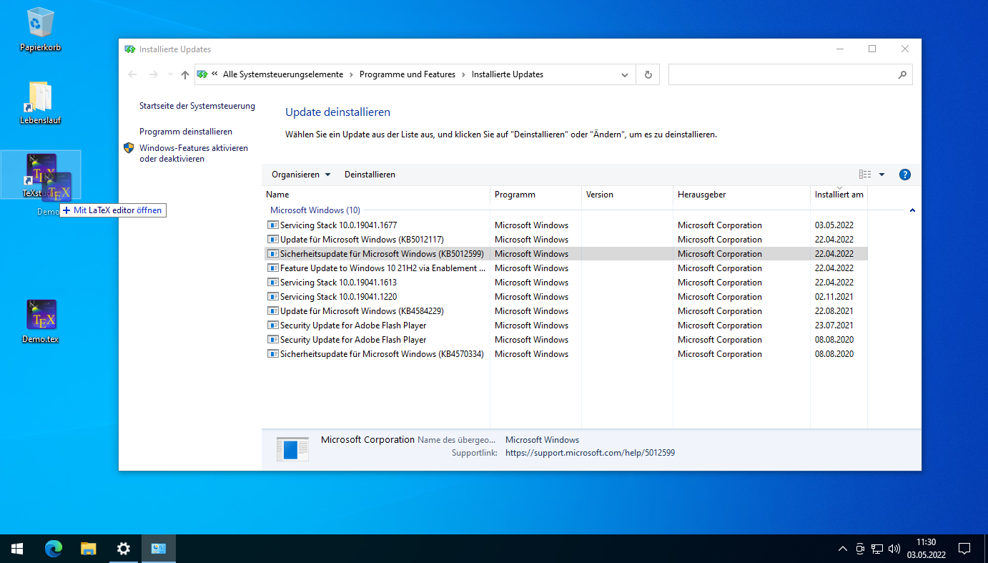Refresh the Installierte Updates list
This screenshot has width=988, height=563.
[x=648, y=74]
